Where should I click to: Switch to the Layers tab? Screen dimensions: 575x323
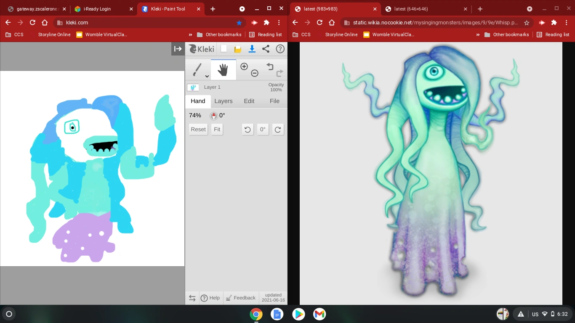[224, 101]
